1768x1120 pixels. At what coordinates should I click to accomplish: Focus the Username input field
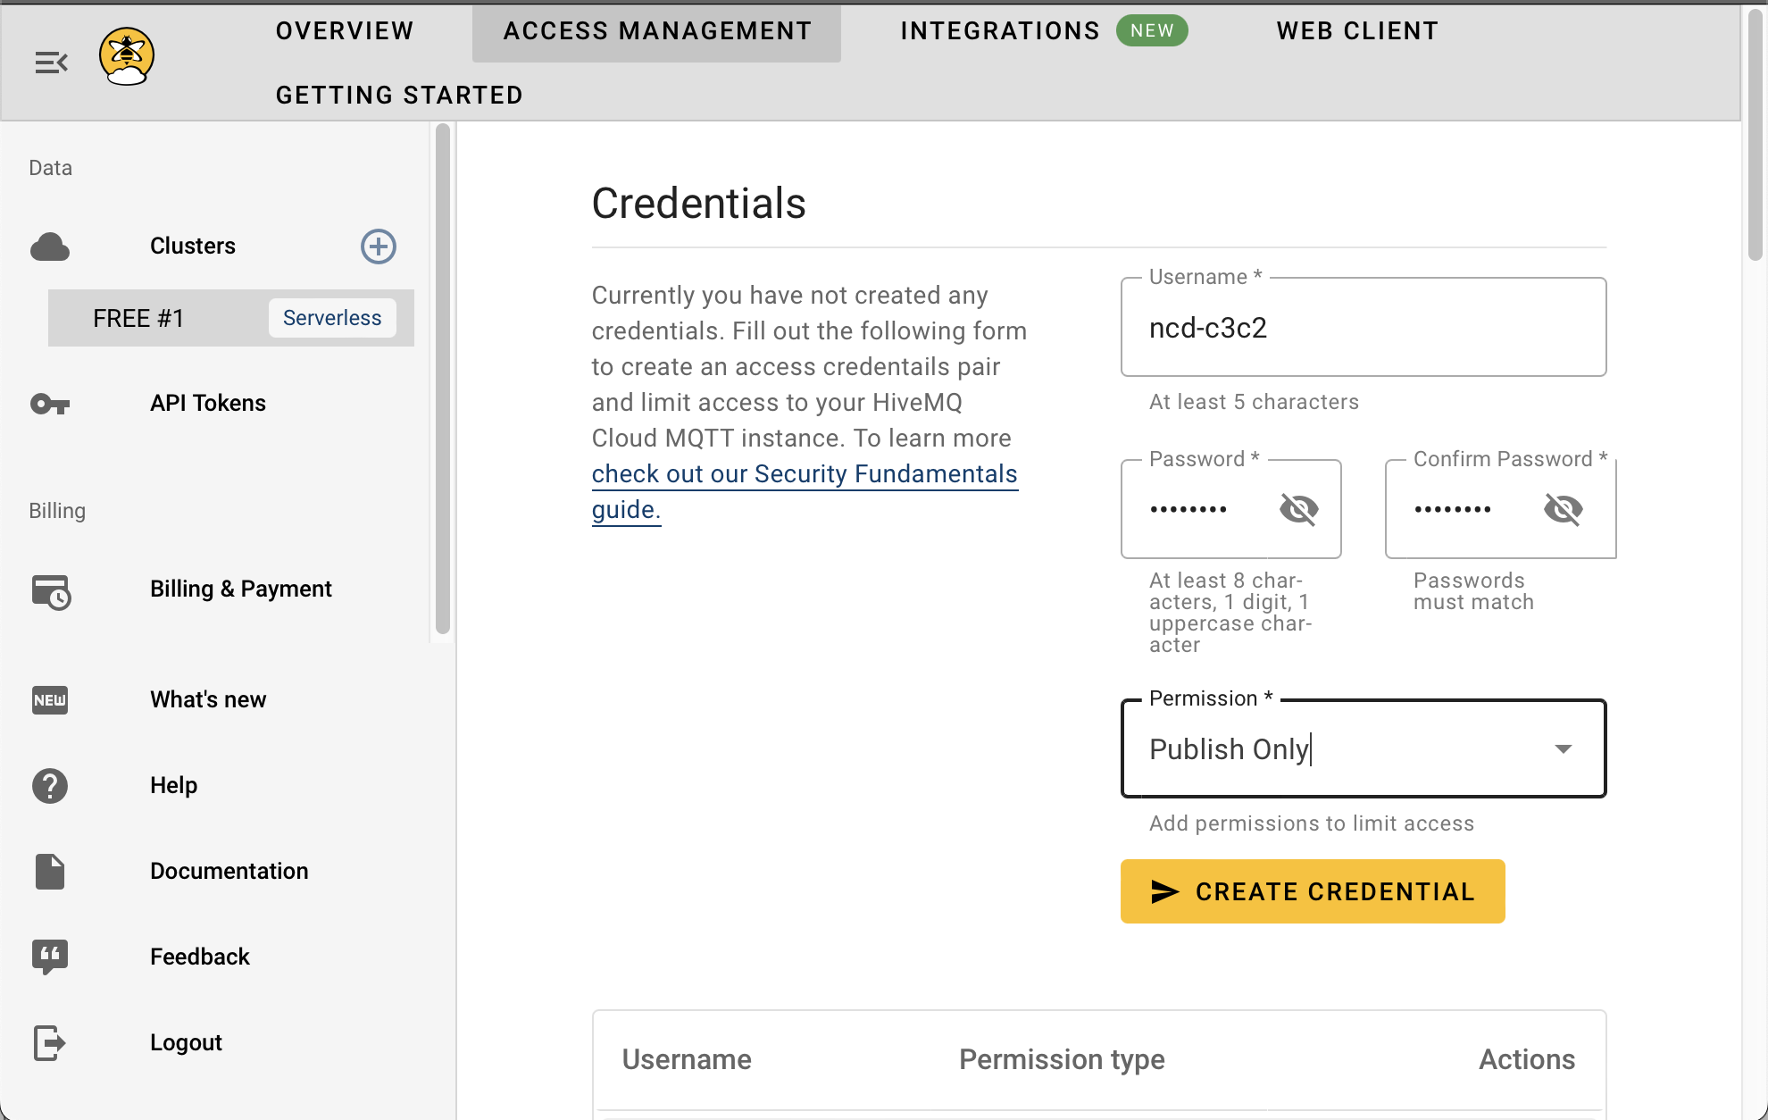pos(1363,328)
